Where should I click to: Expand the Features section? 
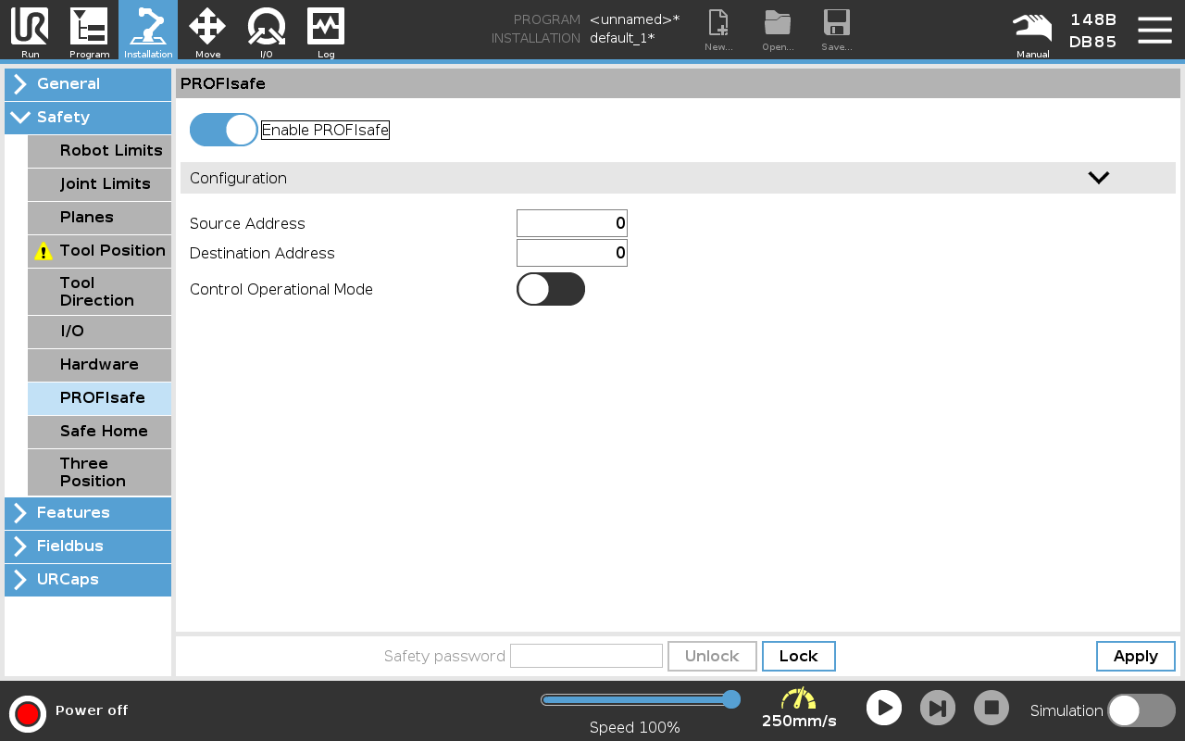click(x=88, y=513)
